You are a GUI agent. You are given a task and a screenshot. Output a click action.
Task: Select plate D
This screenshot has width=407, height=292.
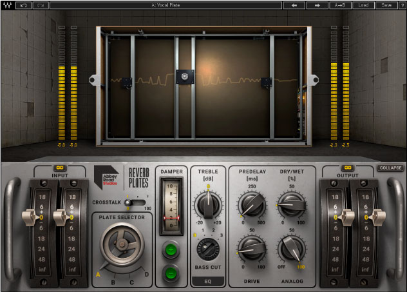click(147, 275)
